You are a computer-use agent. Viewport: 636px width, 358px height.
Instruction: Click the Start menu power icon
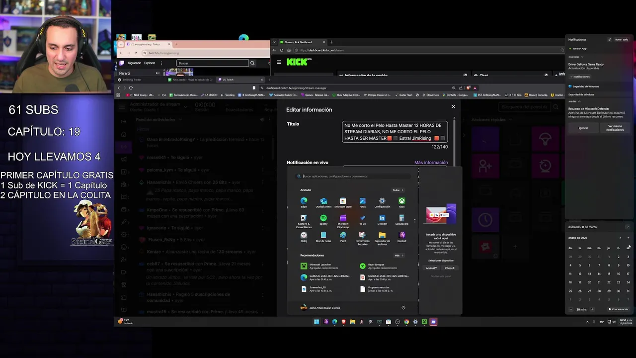[x=403, y=308]
